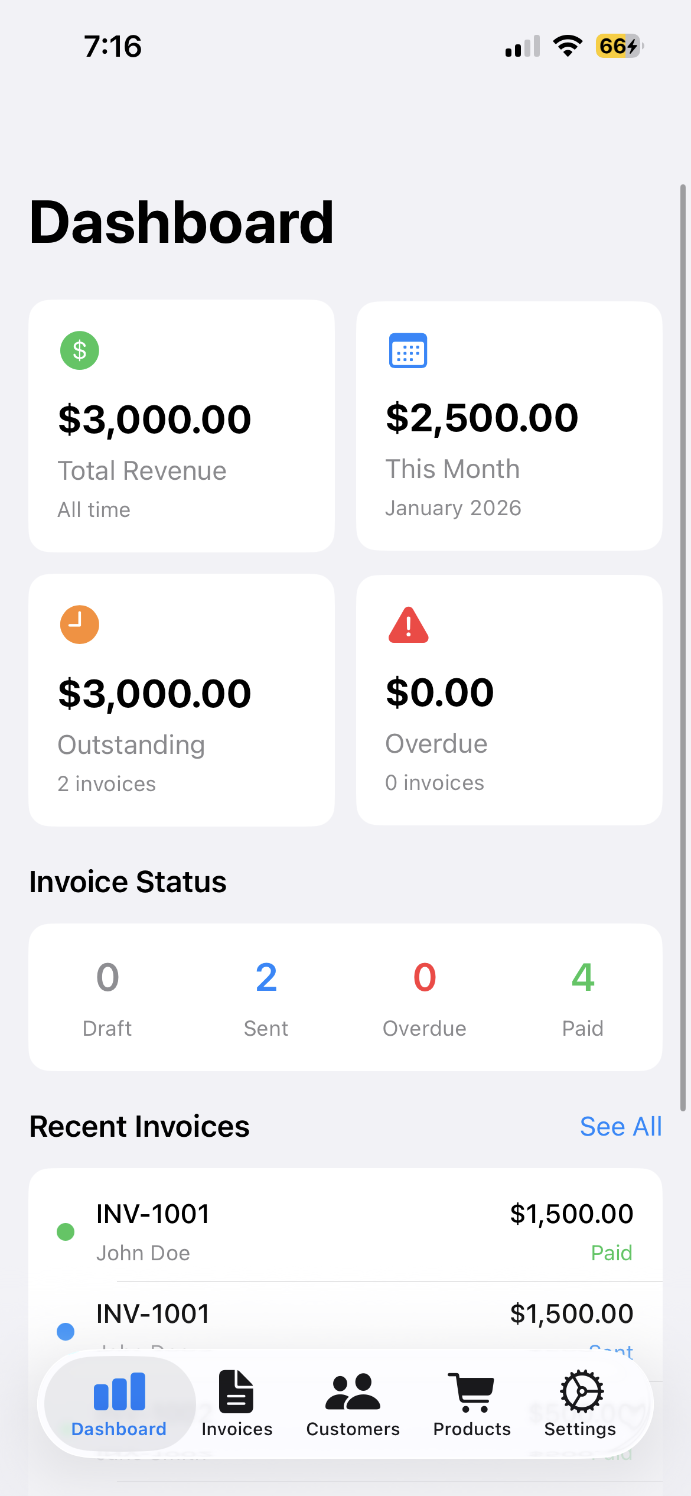Image resolution: width=691 pixels, height=1496 pixels.
Task: Tap the green dollar Total Revenue icon
Action: click(80, 350)
